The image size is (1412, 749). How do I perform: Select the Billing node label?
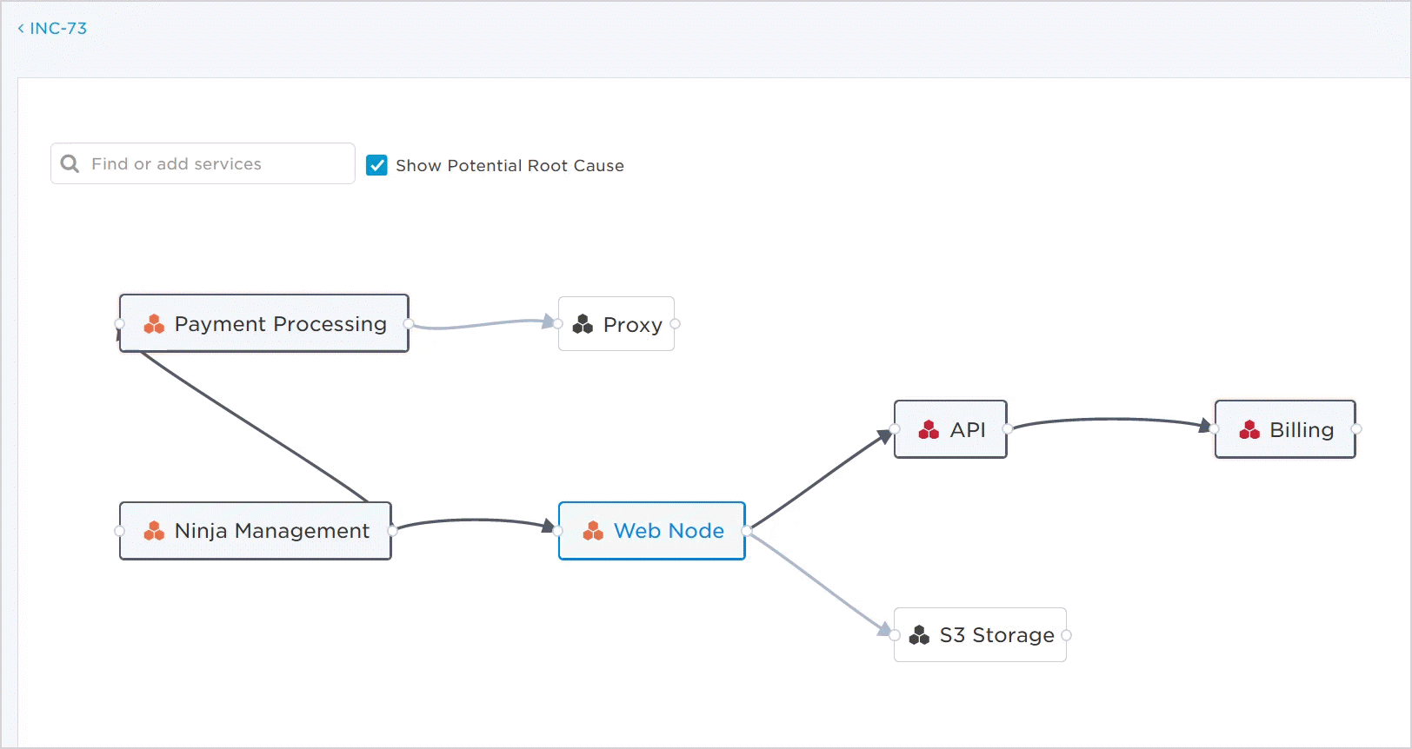[1301, 430]
